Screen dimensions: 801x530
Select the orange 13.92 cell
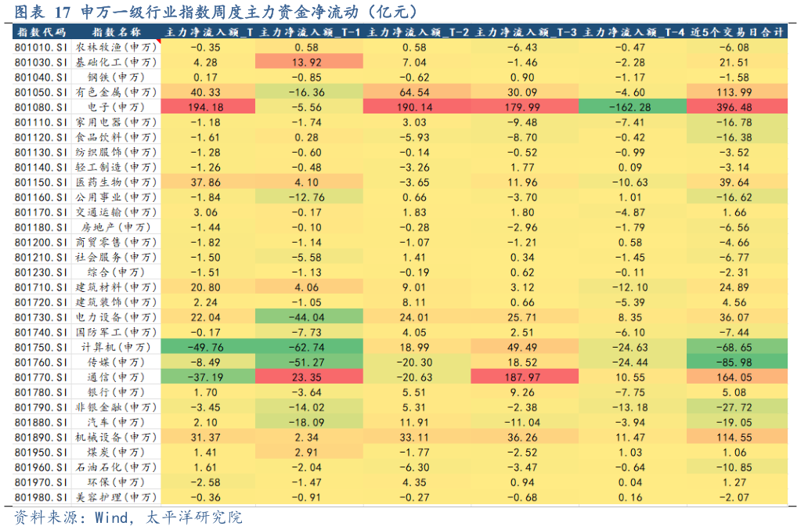pyautogui.click(x=309, y=62)
